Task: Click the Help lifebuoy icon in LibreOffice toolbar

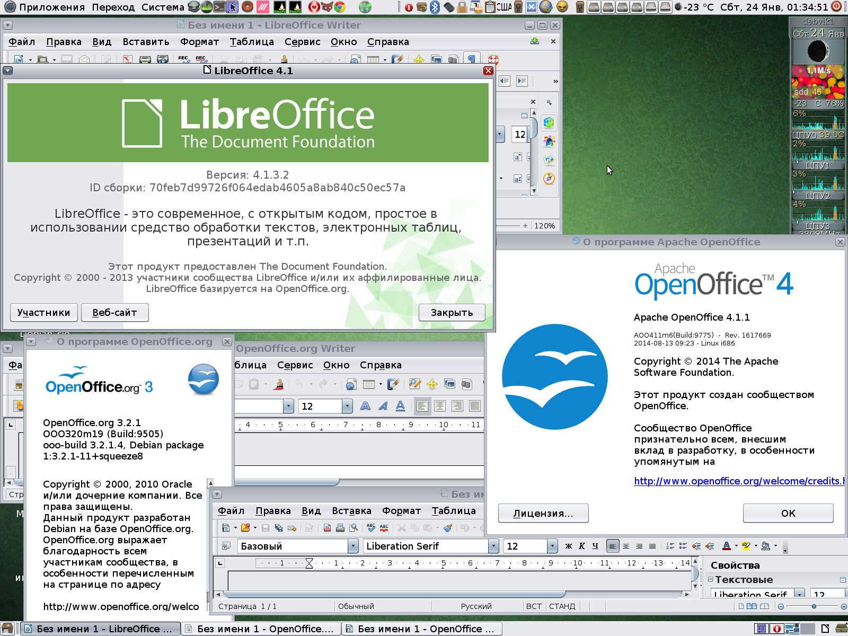Action: coord(493,59)
